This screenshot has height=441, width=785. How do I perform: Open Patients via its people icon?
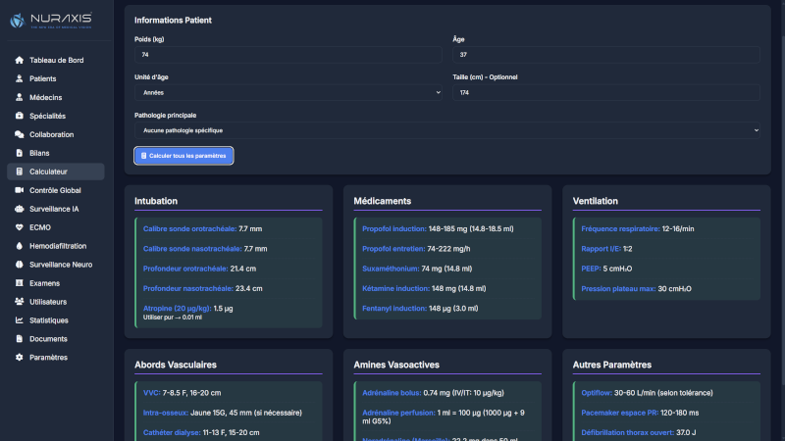(19, 78)
